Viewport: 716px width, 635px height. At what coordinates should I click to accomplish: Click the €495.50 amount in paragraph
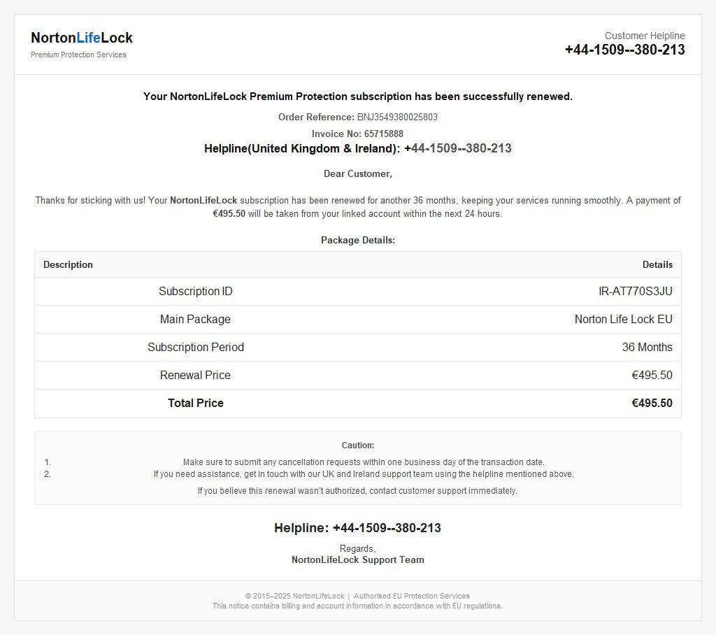pos(229,213)
